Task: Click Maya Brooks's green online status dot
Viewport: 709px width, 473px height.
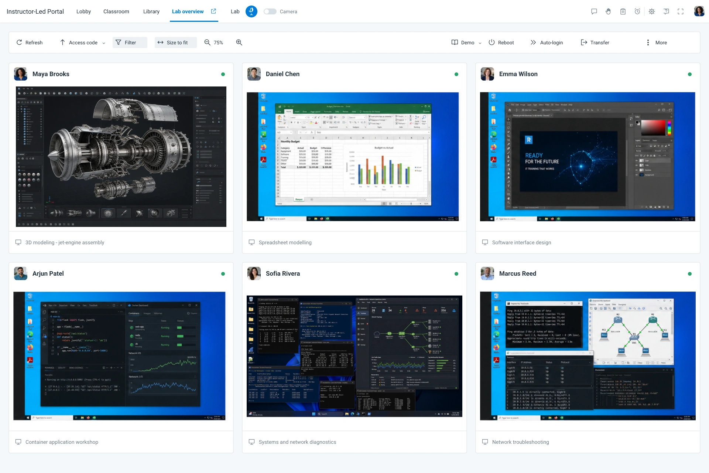Action: [x=223, y=74]
